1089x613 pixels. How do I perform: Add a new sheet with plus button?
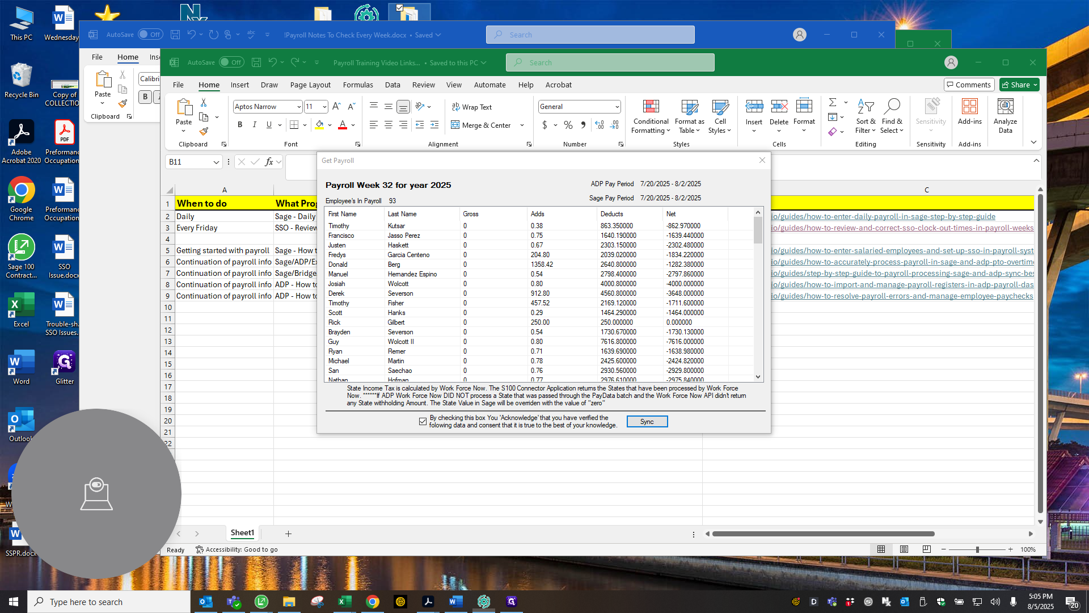[x=288, y=534]
